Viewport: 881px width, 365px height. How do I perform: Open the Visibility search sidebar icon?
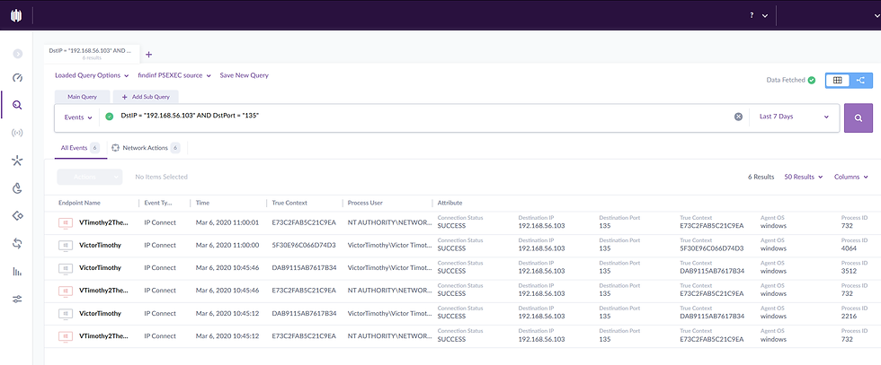17,105
